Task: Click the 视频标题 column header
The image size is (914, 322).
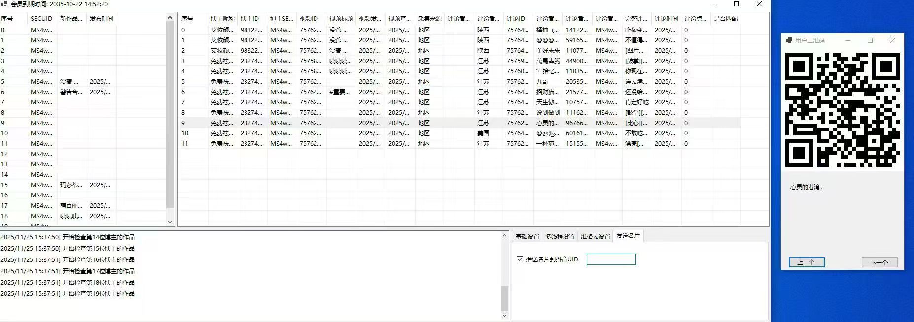Action: pyautogui.click(x=341, y=19)
